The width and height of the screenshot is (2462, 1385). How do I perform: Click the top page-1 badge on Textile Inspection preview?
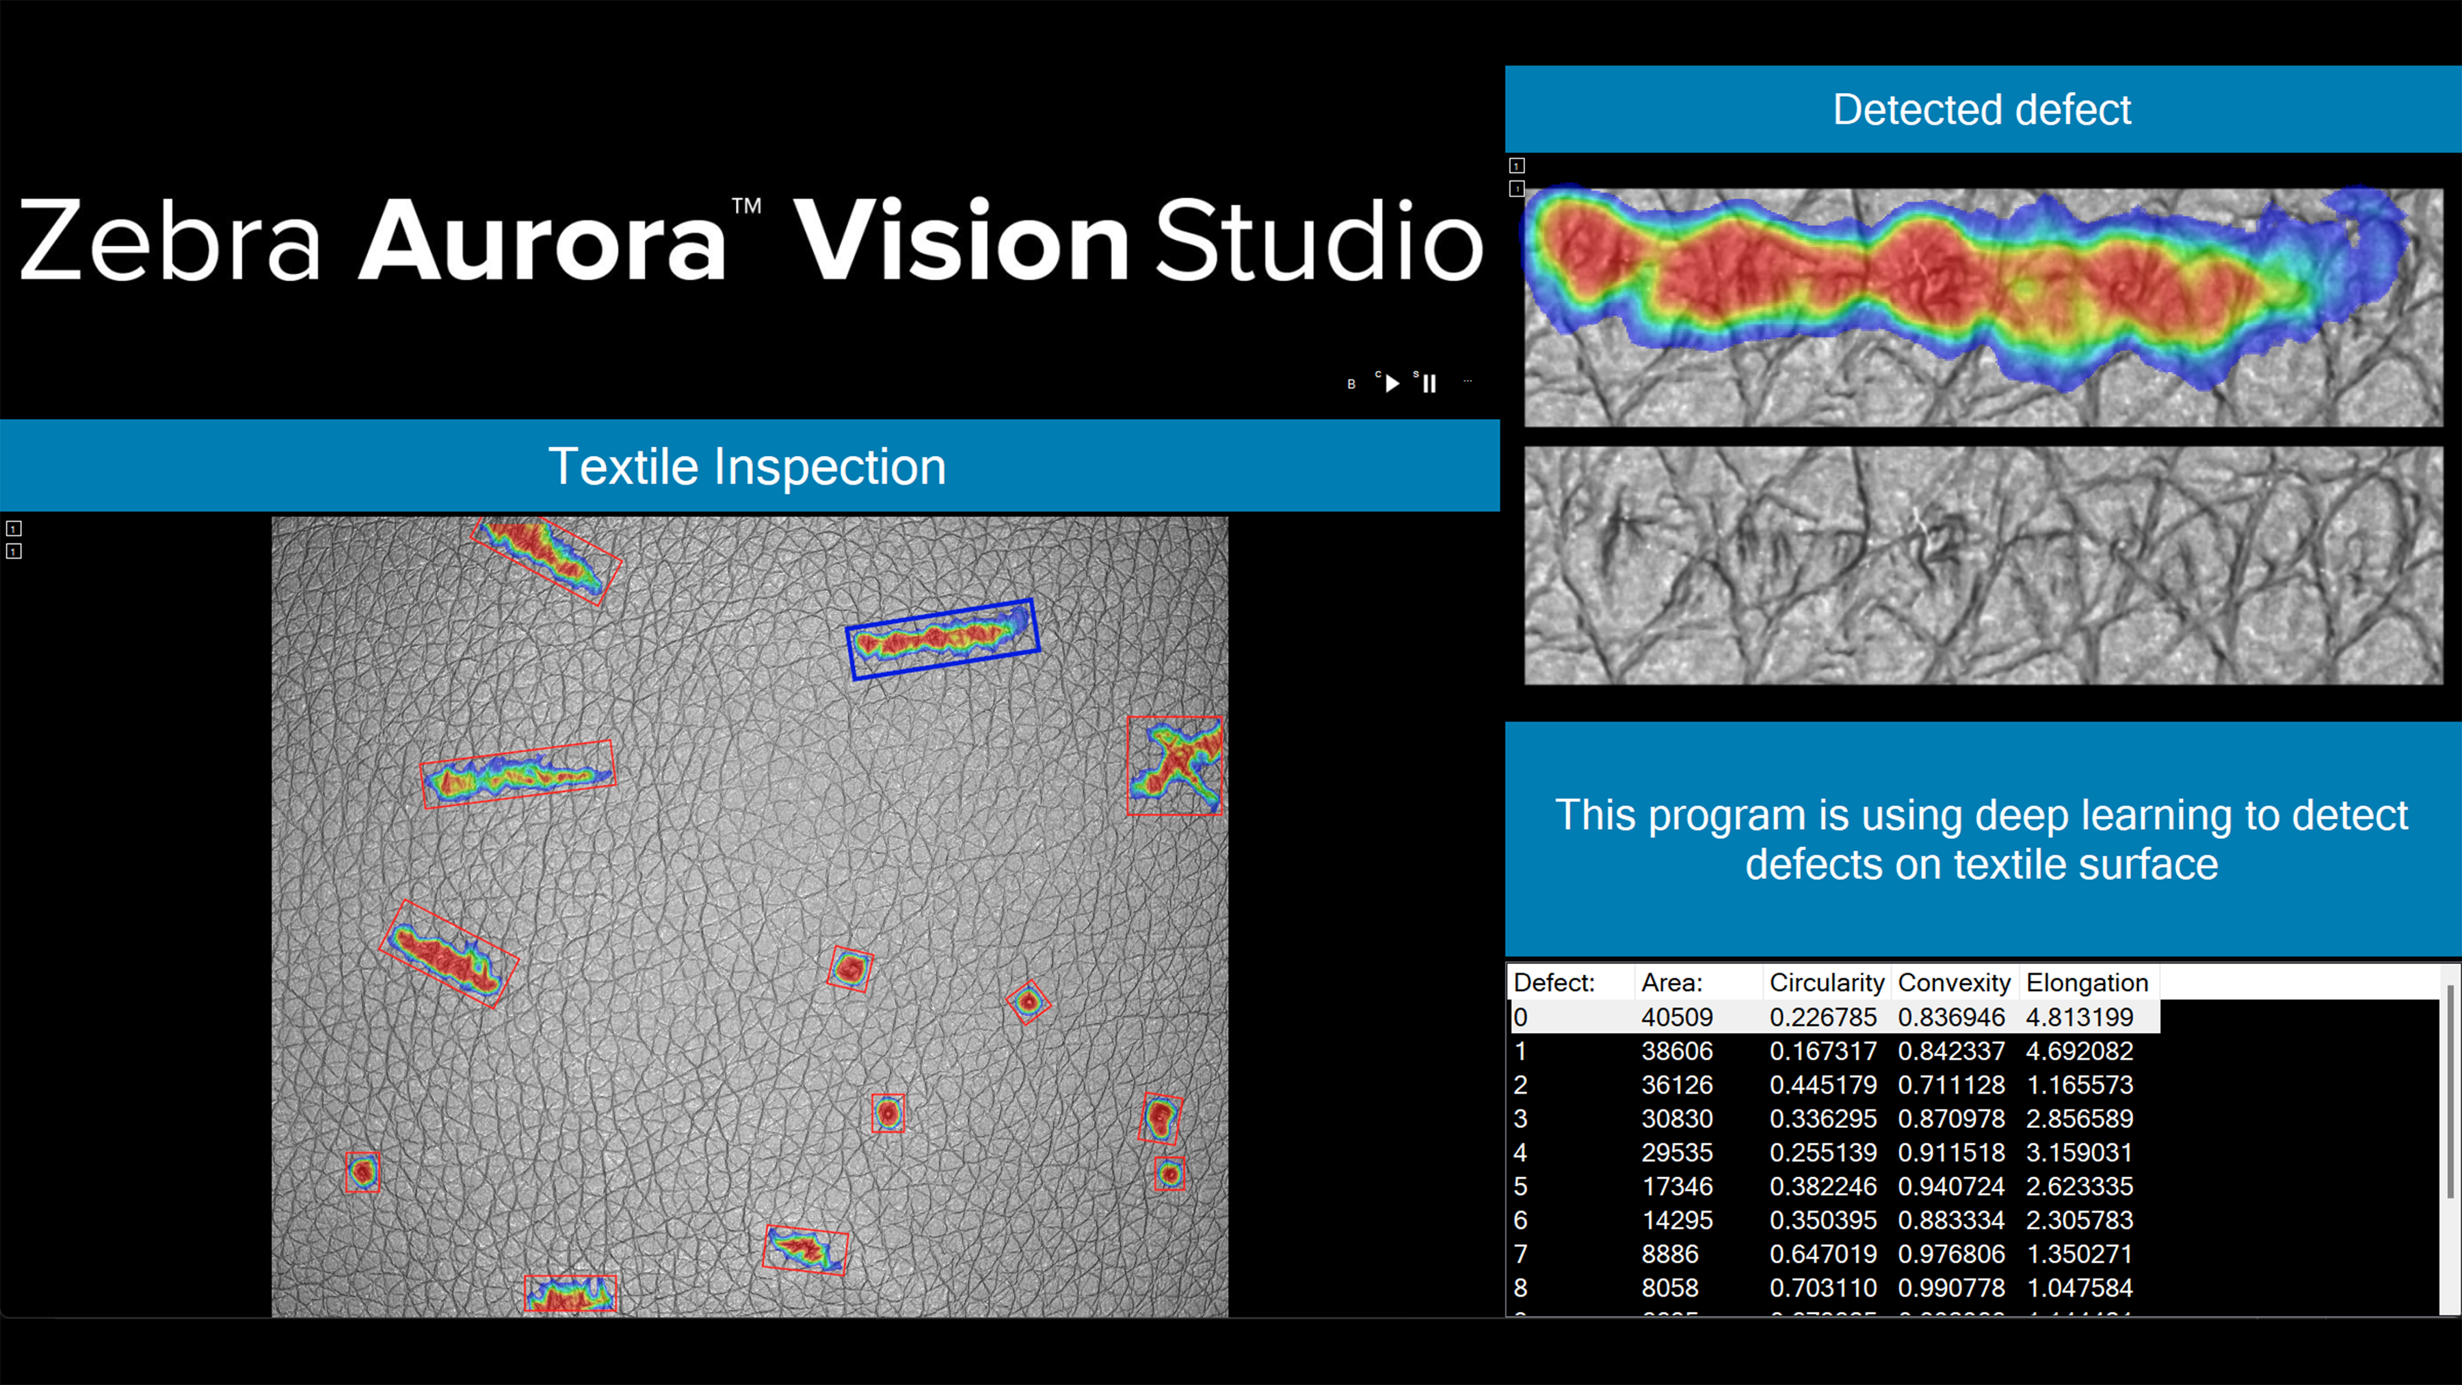click(14, 528)
